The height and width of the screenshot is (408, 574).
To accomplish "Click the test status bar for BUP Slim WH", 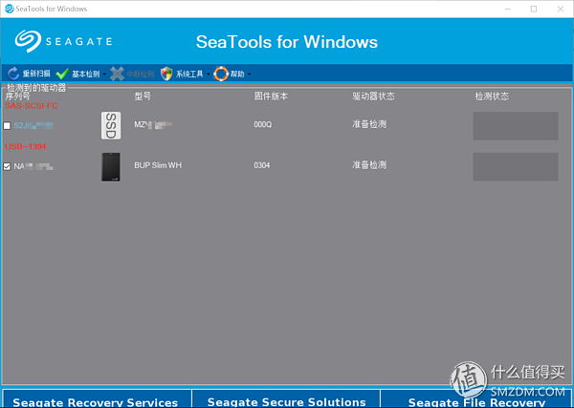I will click(516, 166).
